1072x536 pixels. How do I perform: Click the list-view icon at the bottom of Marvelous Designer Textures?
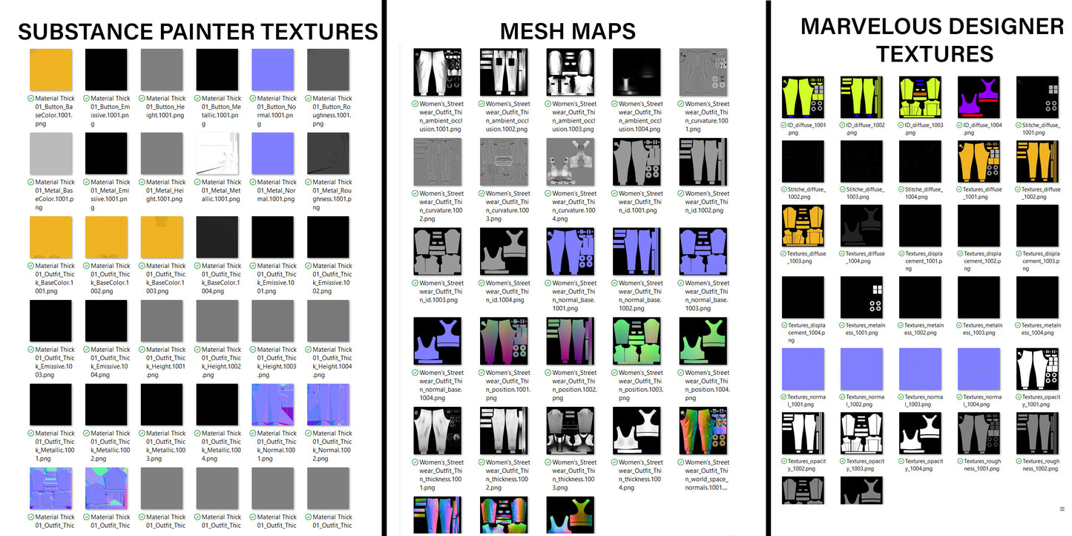tap(1062, 509)
